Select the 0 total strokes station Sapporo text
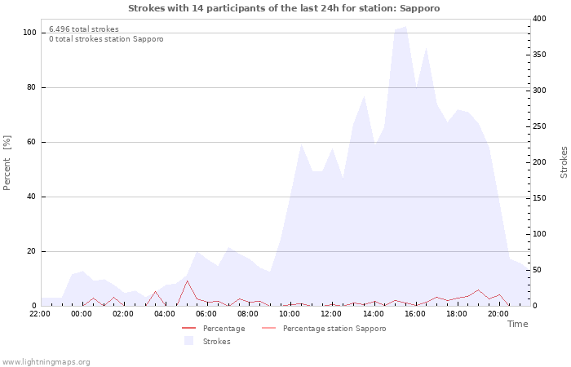This screenshot has height=367, width=571. tap(106, 39)
